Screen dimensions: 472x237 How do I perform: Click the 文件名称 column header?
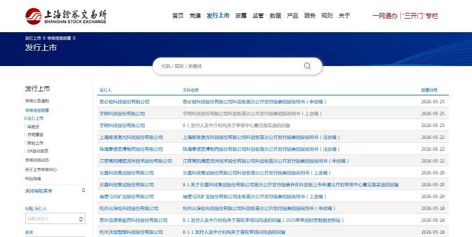click(x=190, y=90)
